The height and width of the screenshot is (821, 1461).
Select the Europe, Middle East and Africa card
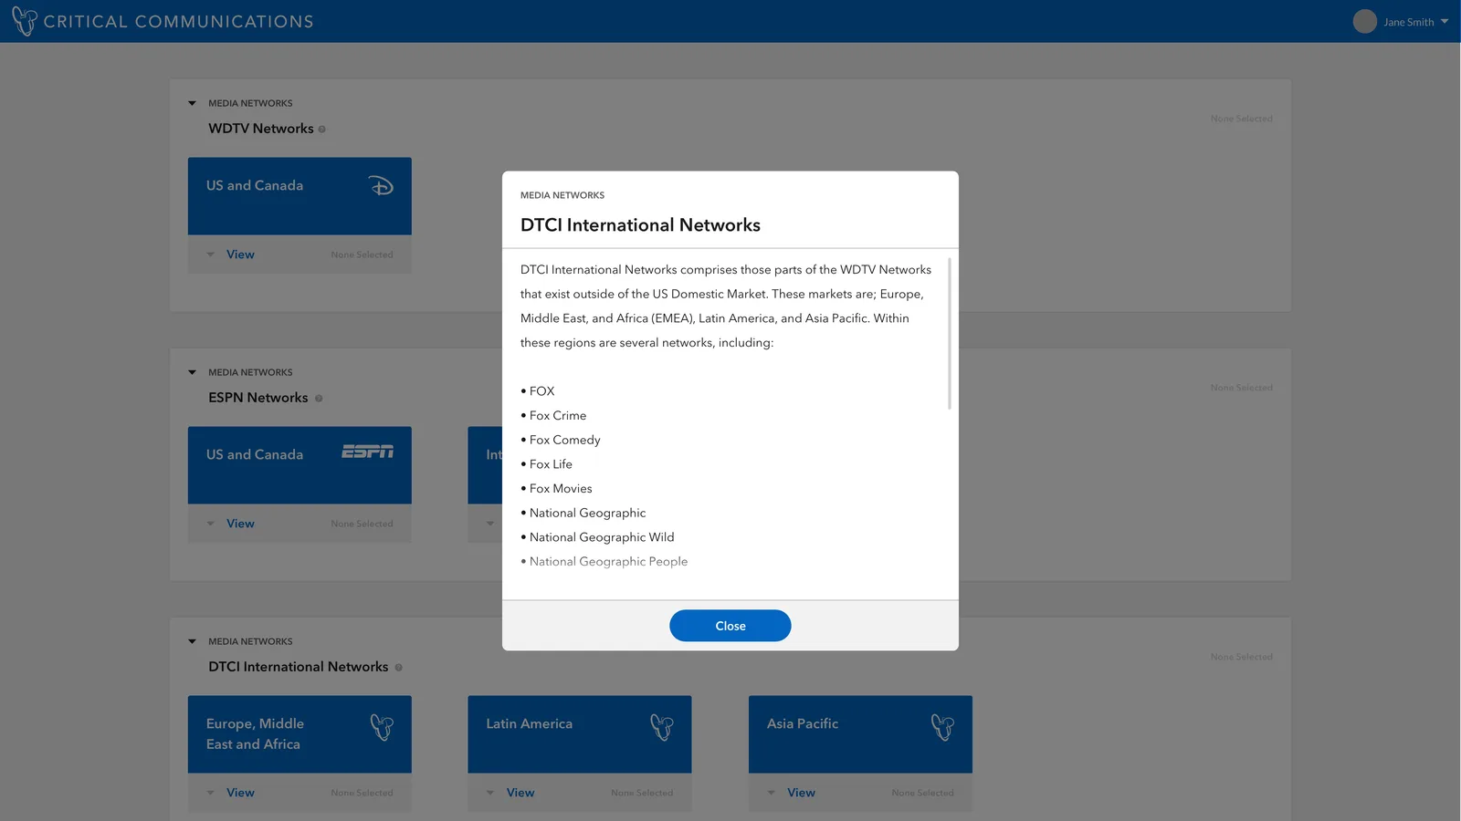click(300, 734)
